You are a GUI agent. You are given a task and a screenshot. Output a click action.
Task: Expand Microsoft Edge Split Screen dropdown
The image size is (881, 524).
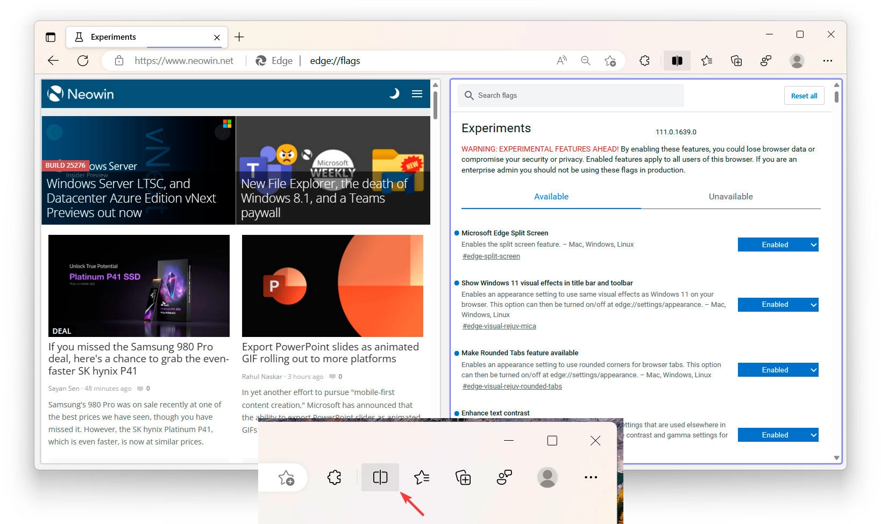[778, 245]
